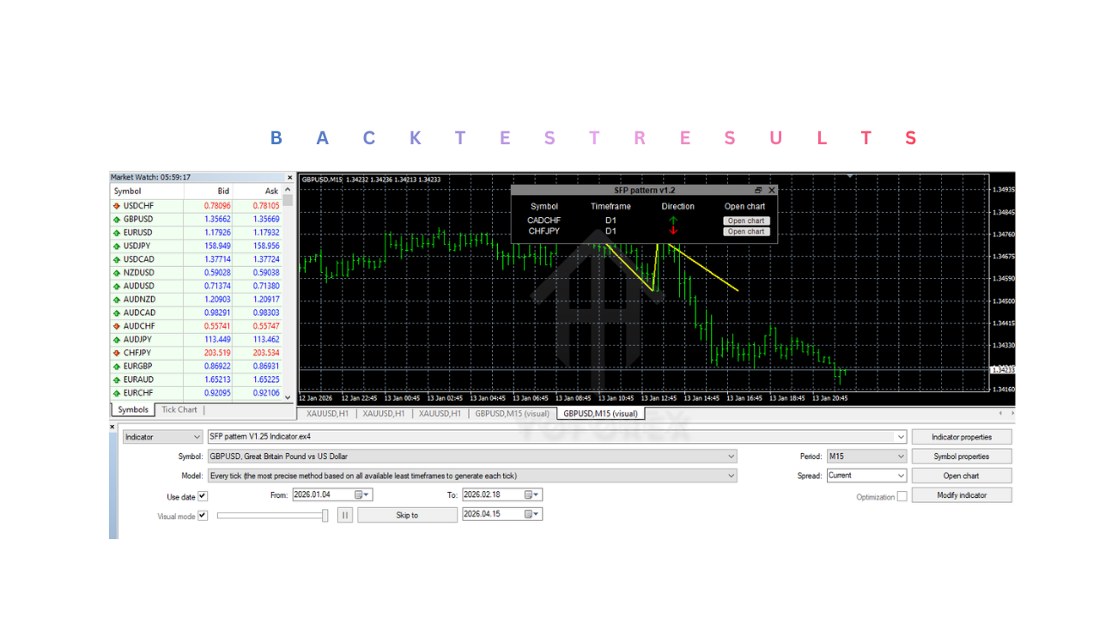This screenshot has height=618, width=1099.
Task: Click the Skip to button
Action: point(407,514)
